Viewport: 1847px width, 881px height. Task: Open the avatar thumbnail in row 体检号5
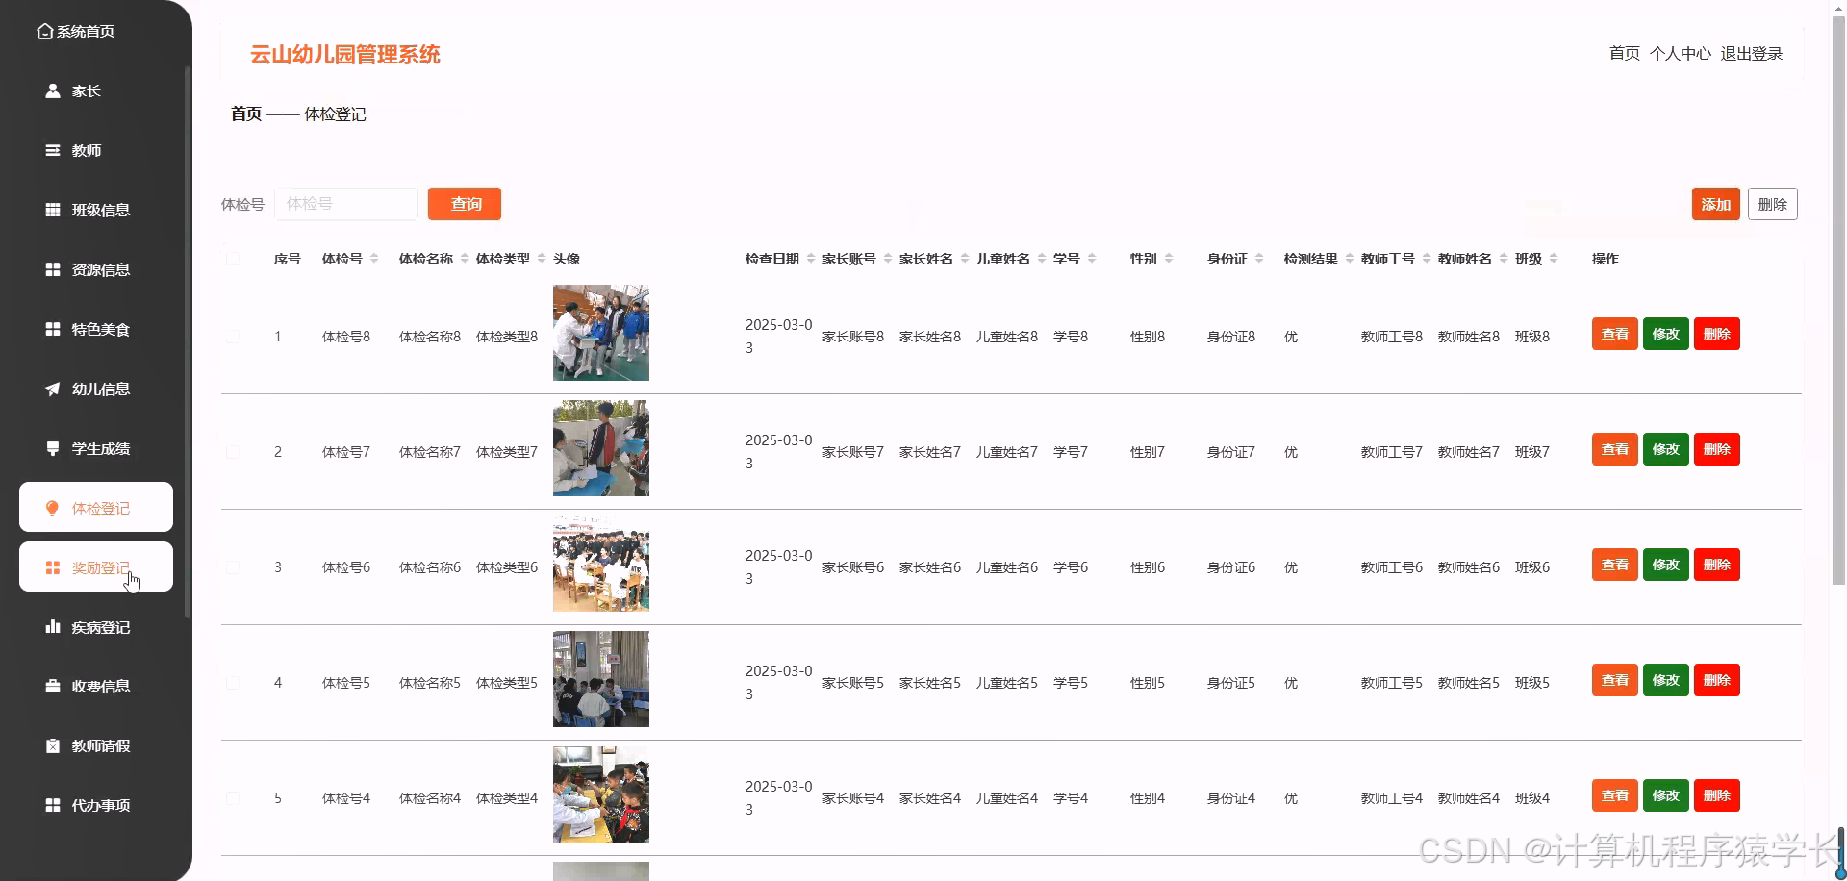point(601,679)
